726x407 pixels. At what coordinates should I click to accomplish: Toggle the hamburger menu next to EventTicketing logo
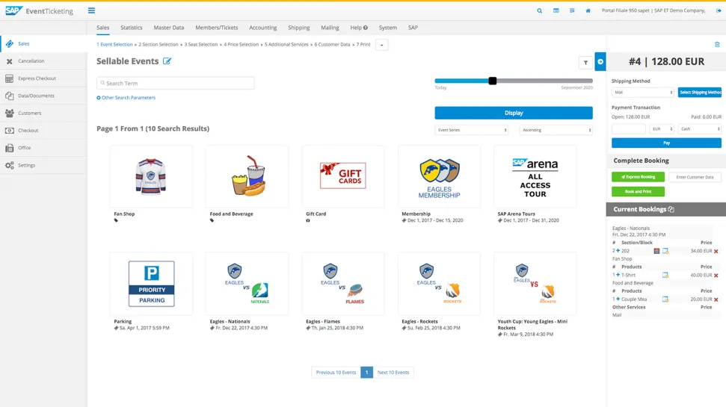91,11
